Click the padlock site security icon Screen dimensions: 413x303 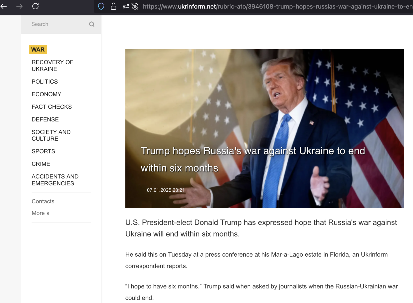pyautogui.click(x=113, y=6)
